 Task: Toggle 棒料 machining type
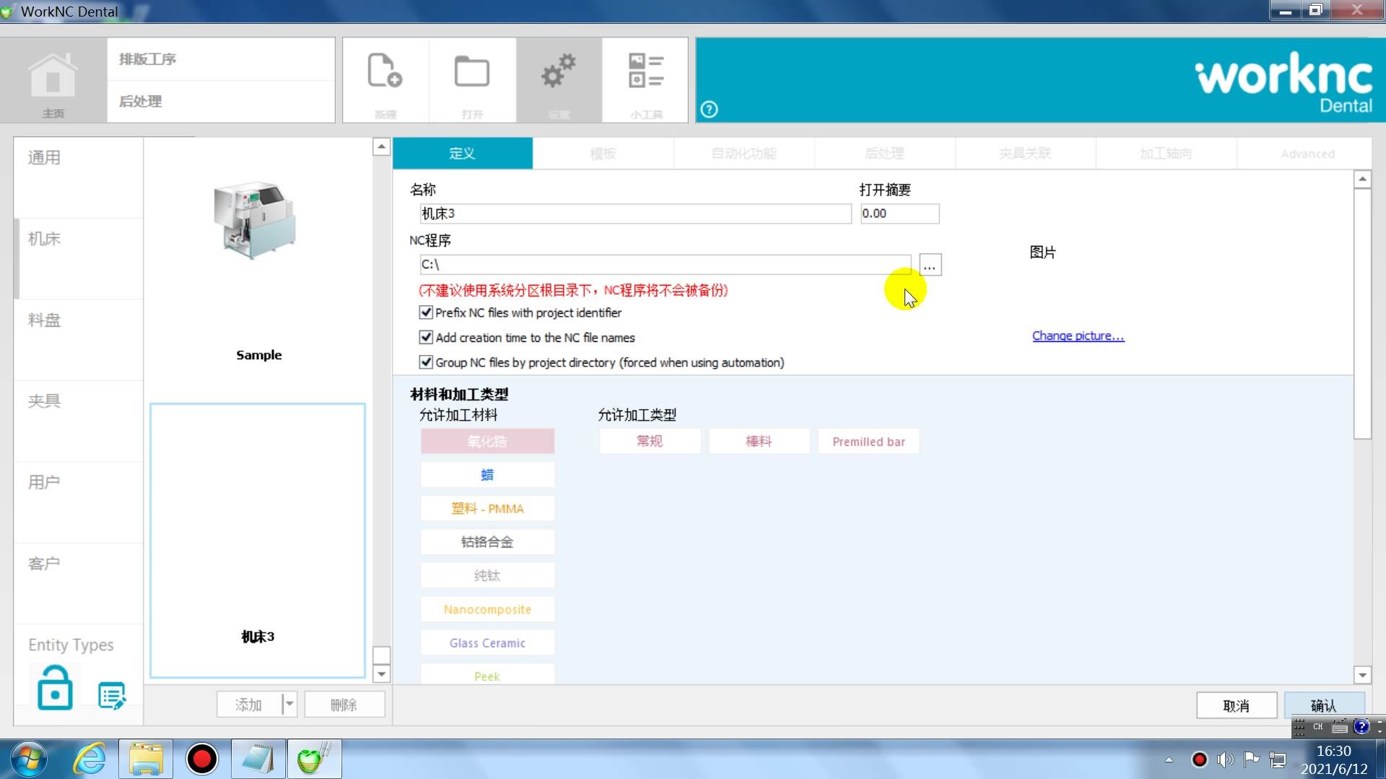[759, 441]
